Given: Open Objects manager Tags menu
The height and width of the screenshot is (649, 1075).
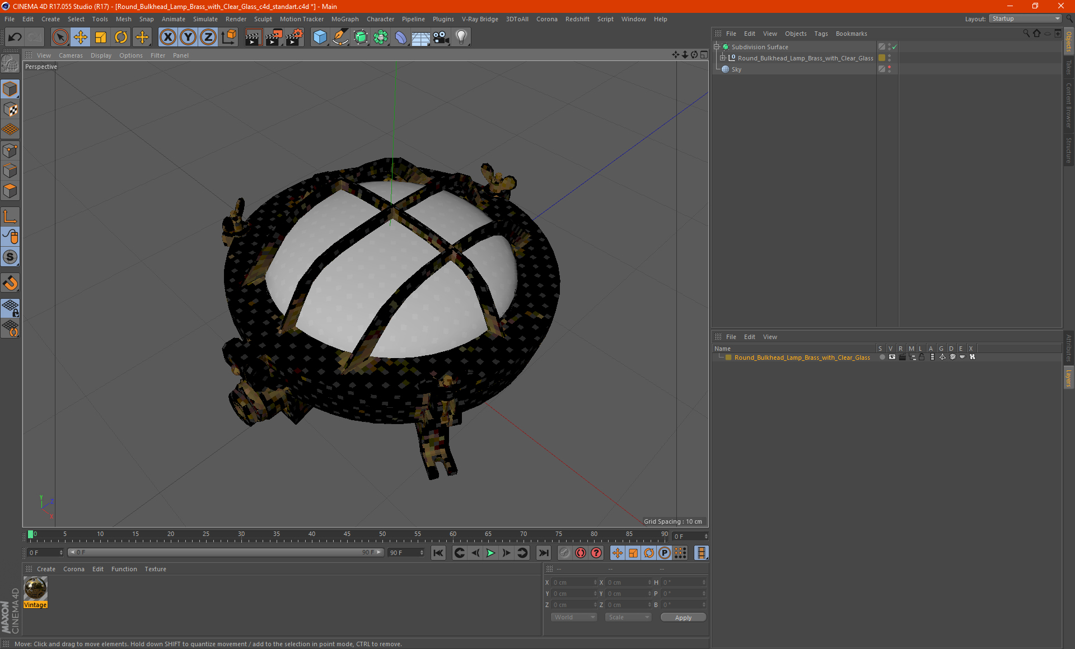Looking at the screenshot, I should coord(821,34).
